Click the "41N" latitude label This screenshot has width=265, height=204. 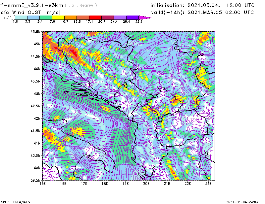[x=37, y=143]
